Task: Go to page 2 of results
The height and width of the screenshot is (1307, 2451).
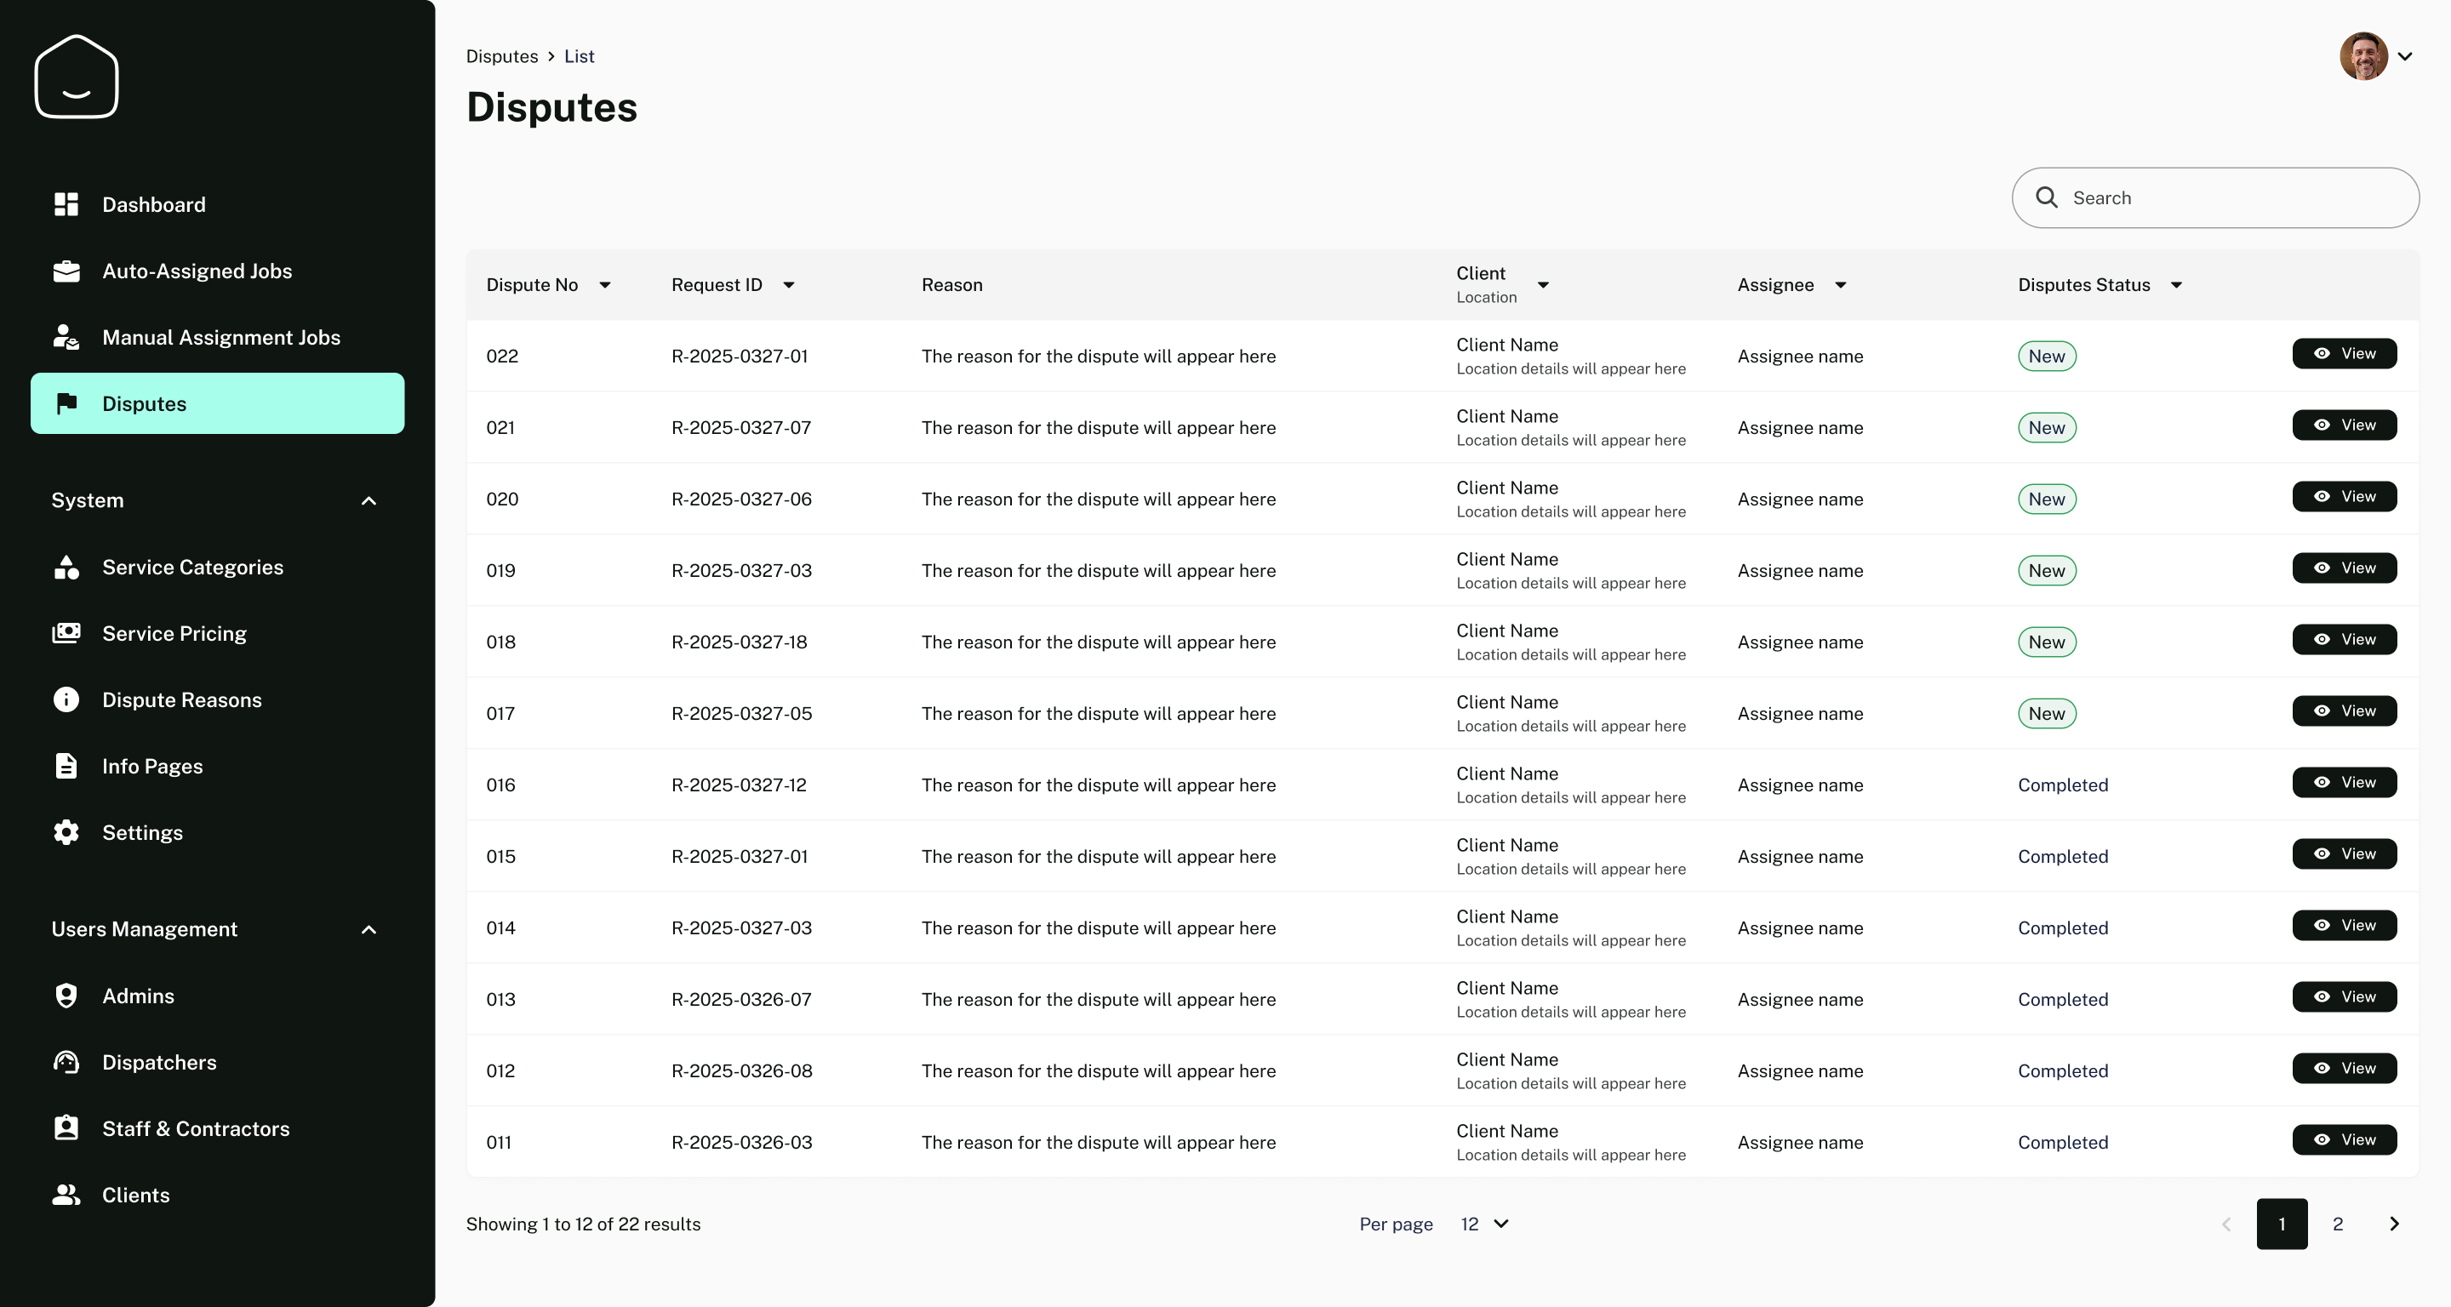Action: coord(2337,1224)
